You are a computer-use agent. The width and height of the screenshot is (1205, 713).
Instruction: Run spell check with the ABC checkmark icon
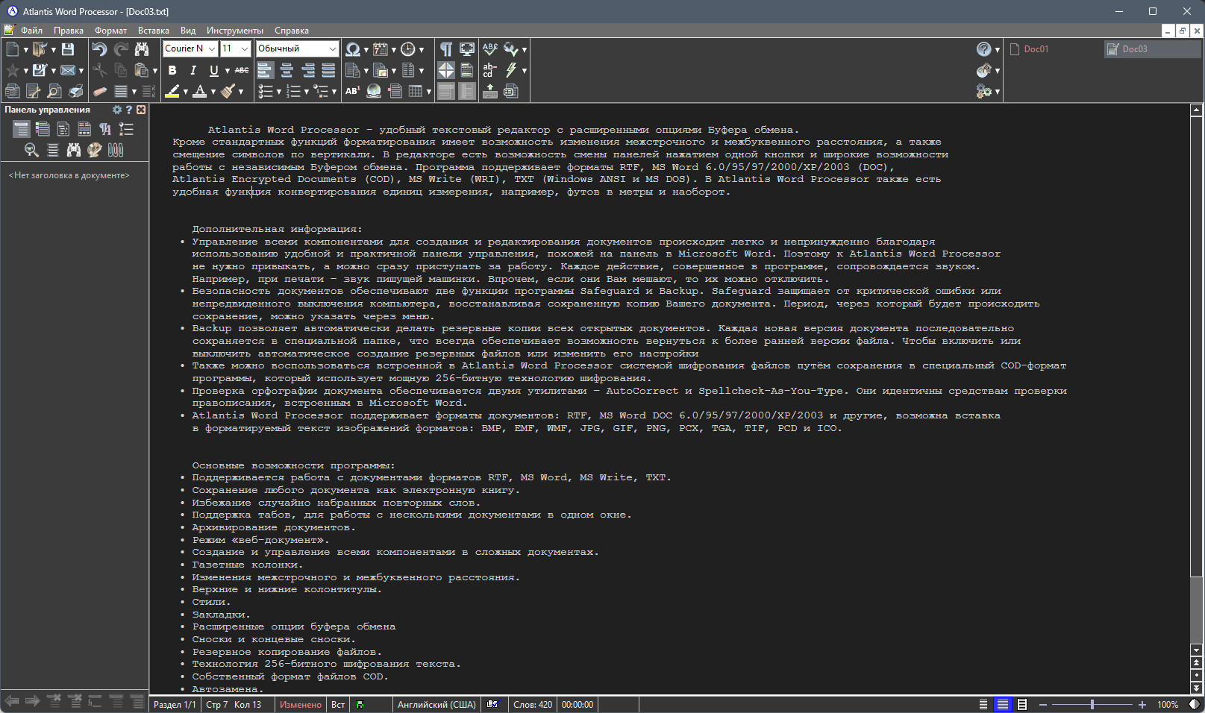pos(489,49)
